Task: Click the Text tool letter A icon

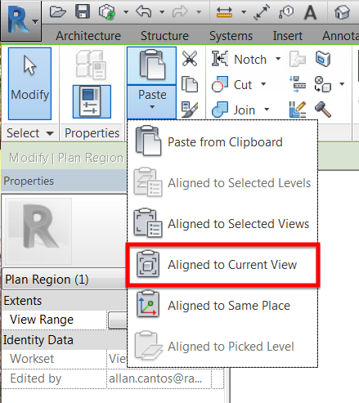Action: [310, 12]
